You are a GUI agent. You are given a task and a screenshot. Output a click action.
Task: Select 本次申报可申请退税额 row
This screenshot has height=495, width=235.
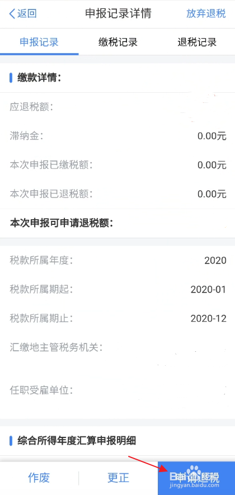[x=117, y=223]
